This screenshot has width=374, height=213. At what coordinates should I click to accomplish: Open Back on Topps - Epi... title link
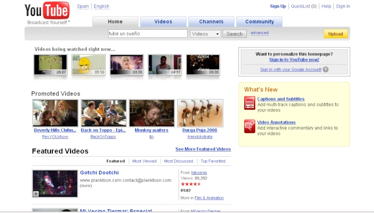point(103,131)
